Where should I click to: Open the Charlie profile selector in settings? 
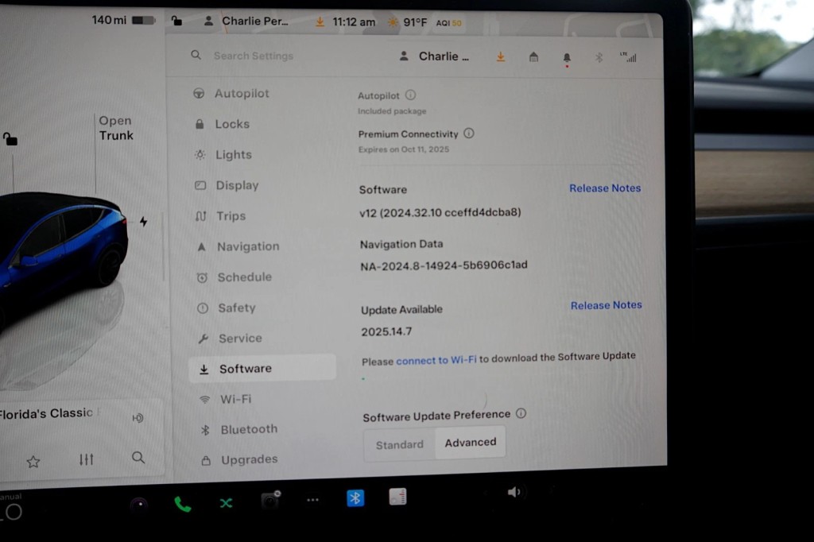pos(435,56)
